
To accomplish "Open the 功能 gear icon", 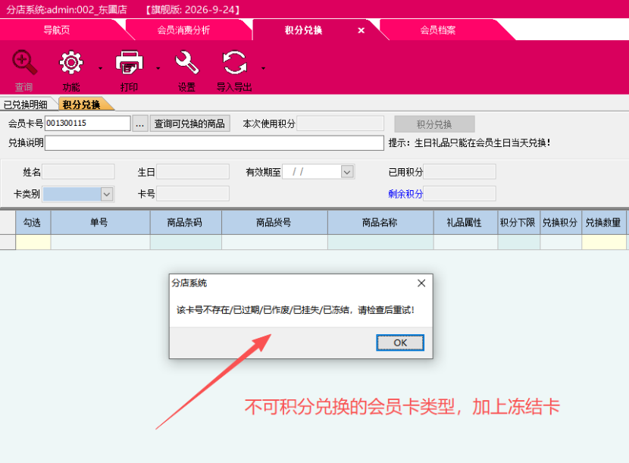I will (x=71, y=62).
